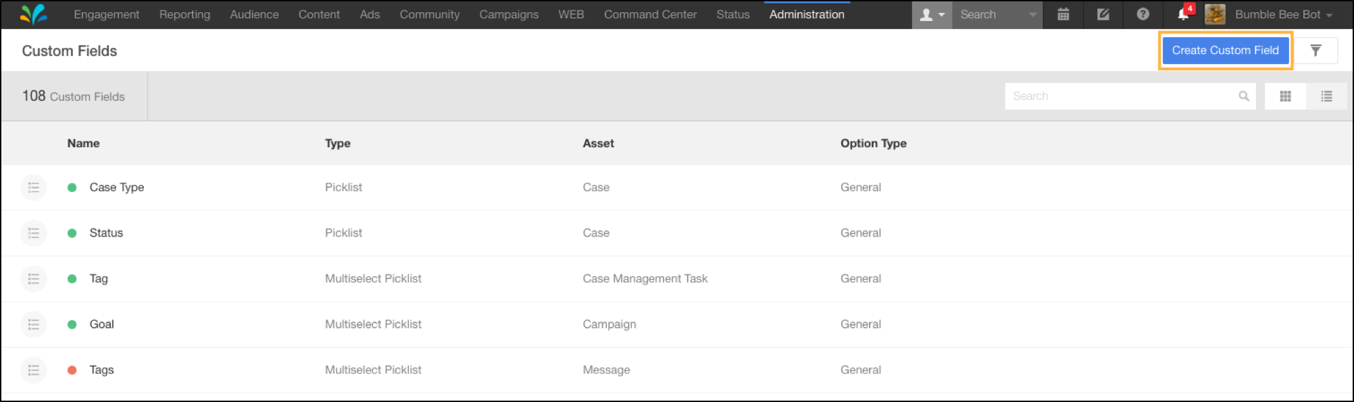This screenshot has width=1354, height=402.
Task: Click the magnifier icon in Custom Fields search
Action: click(1243, 97)
